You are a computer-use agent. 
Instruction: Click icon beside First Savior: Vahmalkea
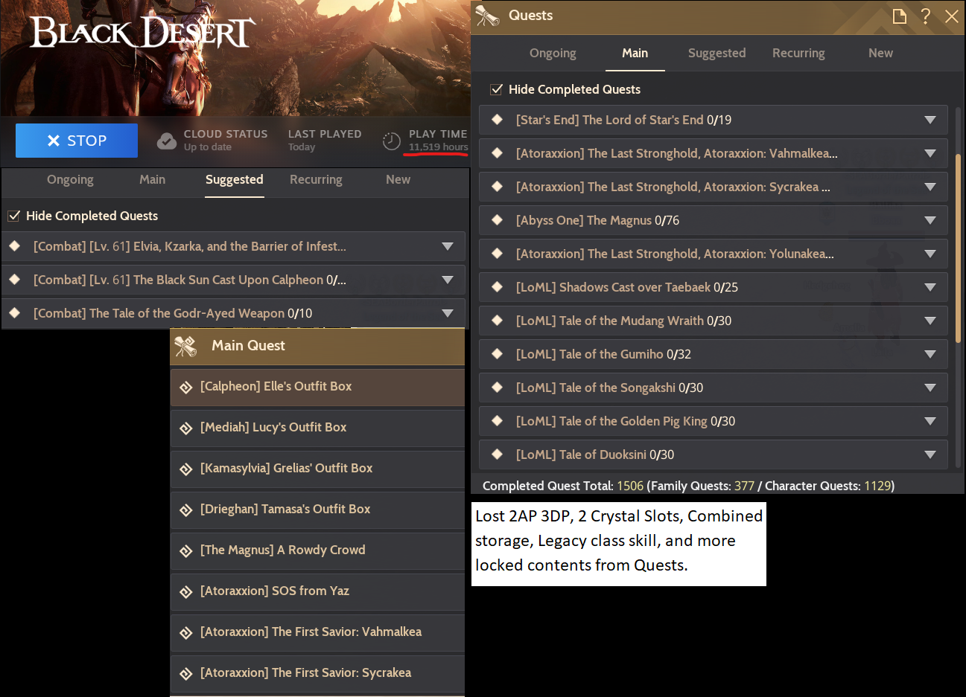(x=186, y=633)
